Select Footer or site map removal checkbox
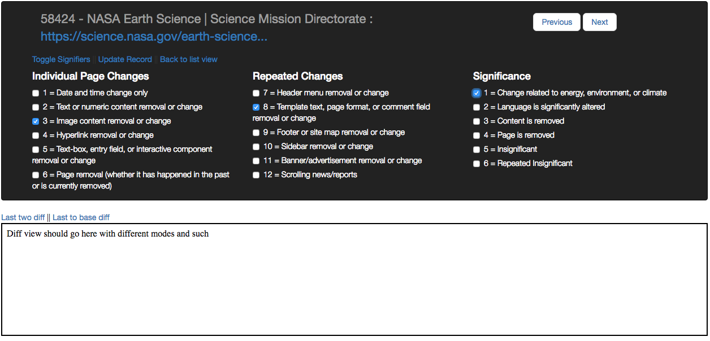This screenshot has height=341, width=710. [256, 133]
